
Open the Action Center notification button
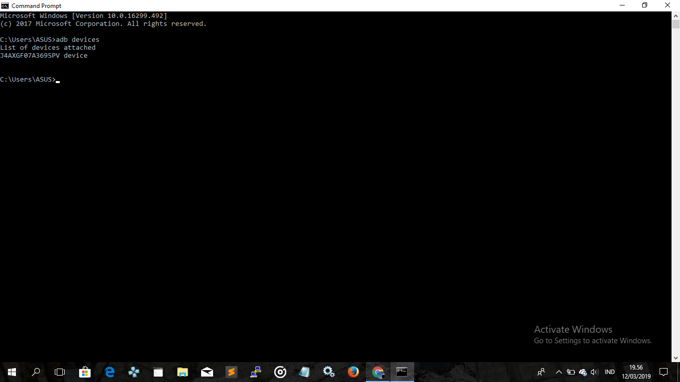coord(664,372)
